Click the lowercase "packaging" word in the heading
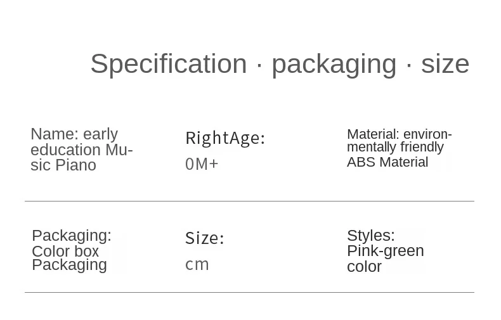501x320 pixels. pyautogui.click(x=334, y=64)
